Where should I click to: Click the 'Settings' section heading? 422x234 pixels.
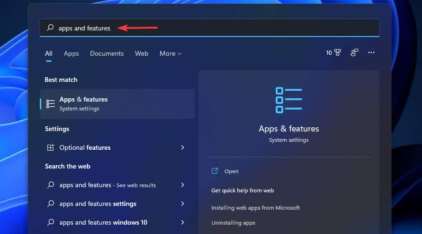tap(57, 129)
